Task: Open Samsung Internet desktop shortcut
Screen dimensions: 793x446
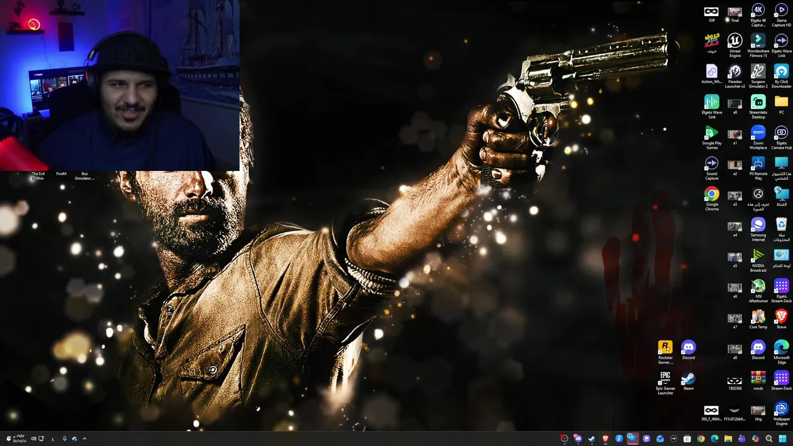Action: tap(758, 229)
